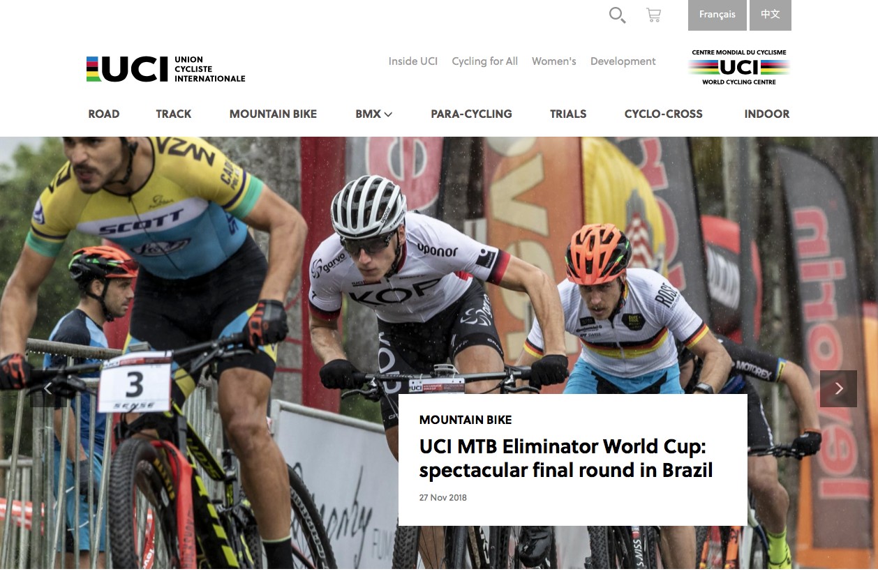This screenshot has height=576, width=878.
Task: Expand the BMX dropdown chevron
Action: click(x=388, y=114)
